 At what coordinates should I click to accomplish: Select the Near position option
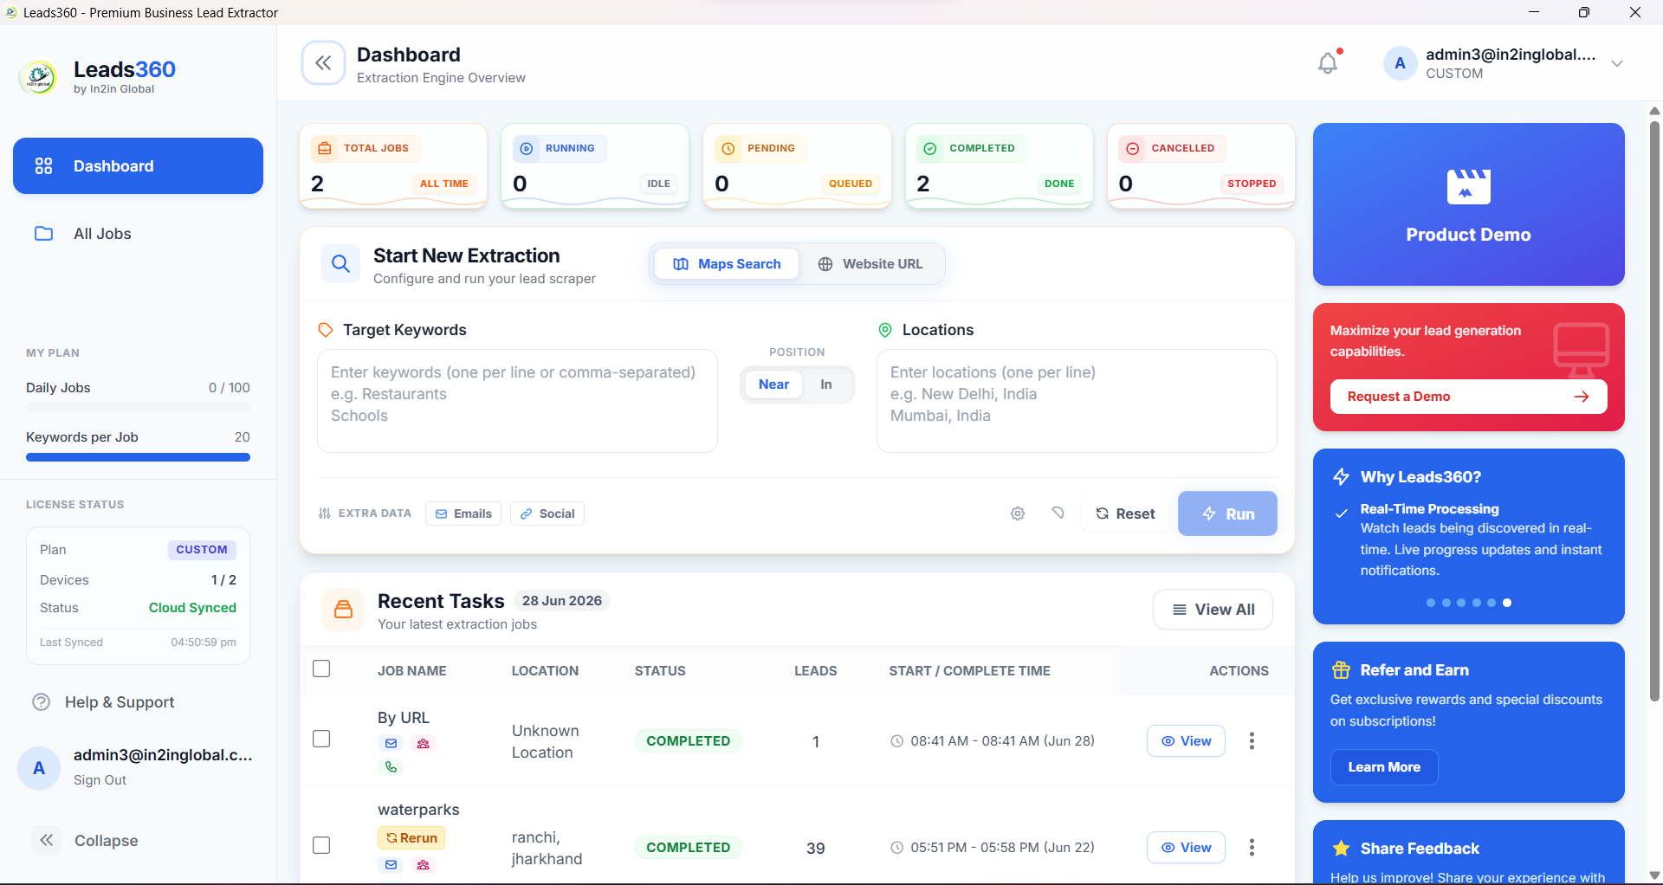click(773, 384)
